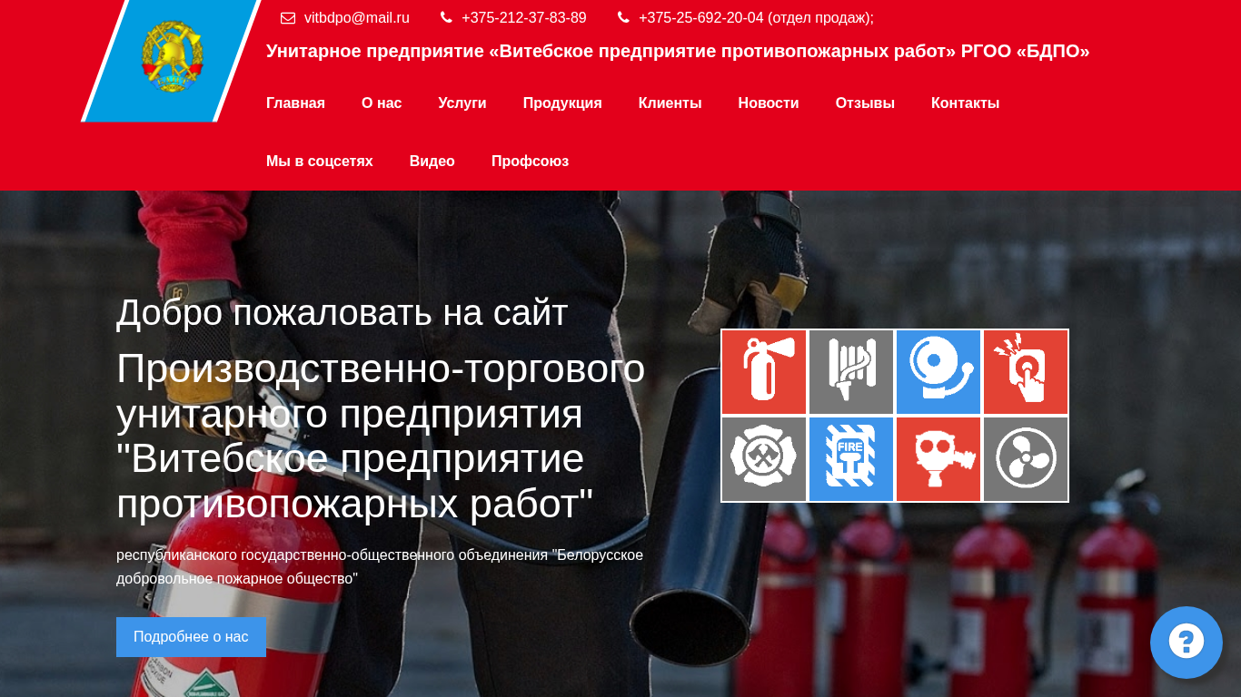Select the firefighter badge with axes tile
The image size is (1241, 697).
click(x=764, y=459)
